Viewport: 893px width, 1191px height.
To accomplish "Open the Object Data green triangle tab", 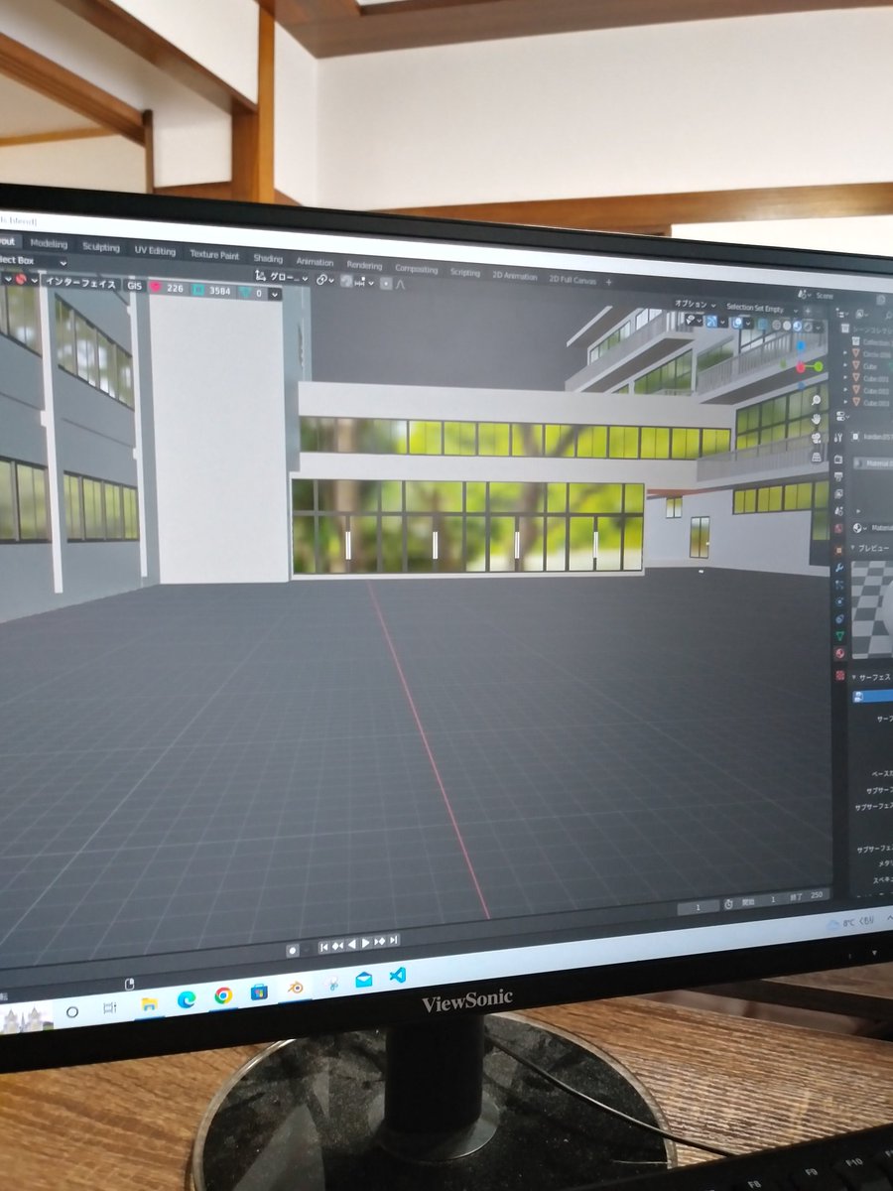I will (839, 635).
